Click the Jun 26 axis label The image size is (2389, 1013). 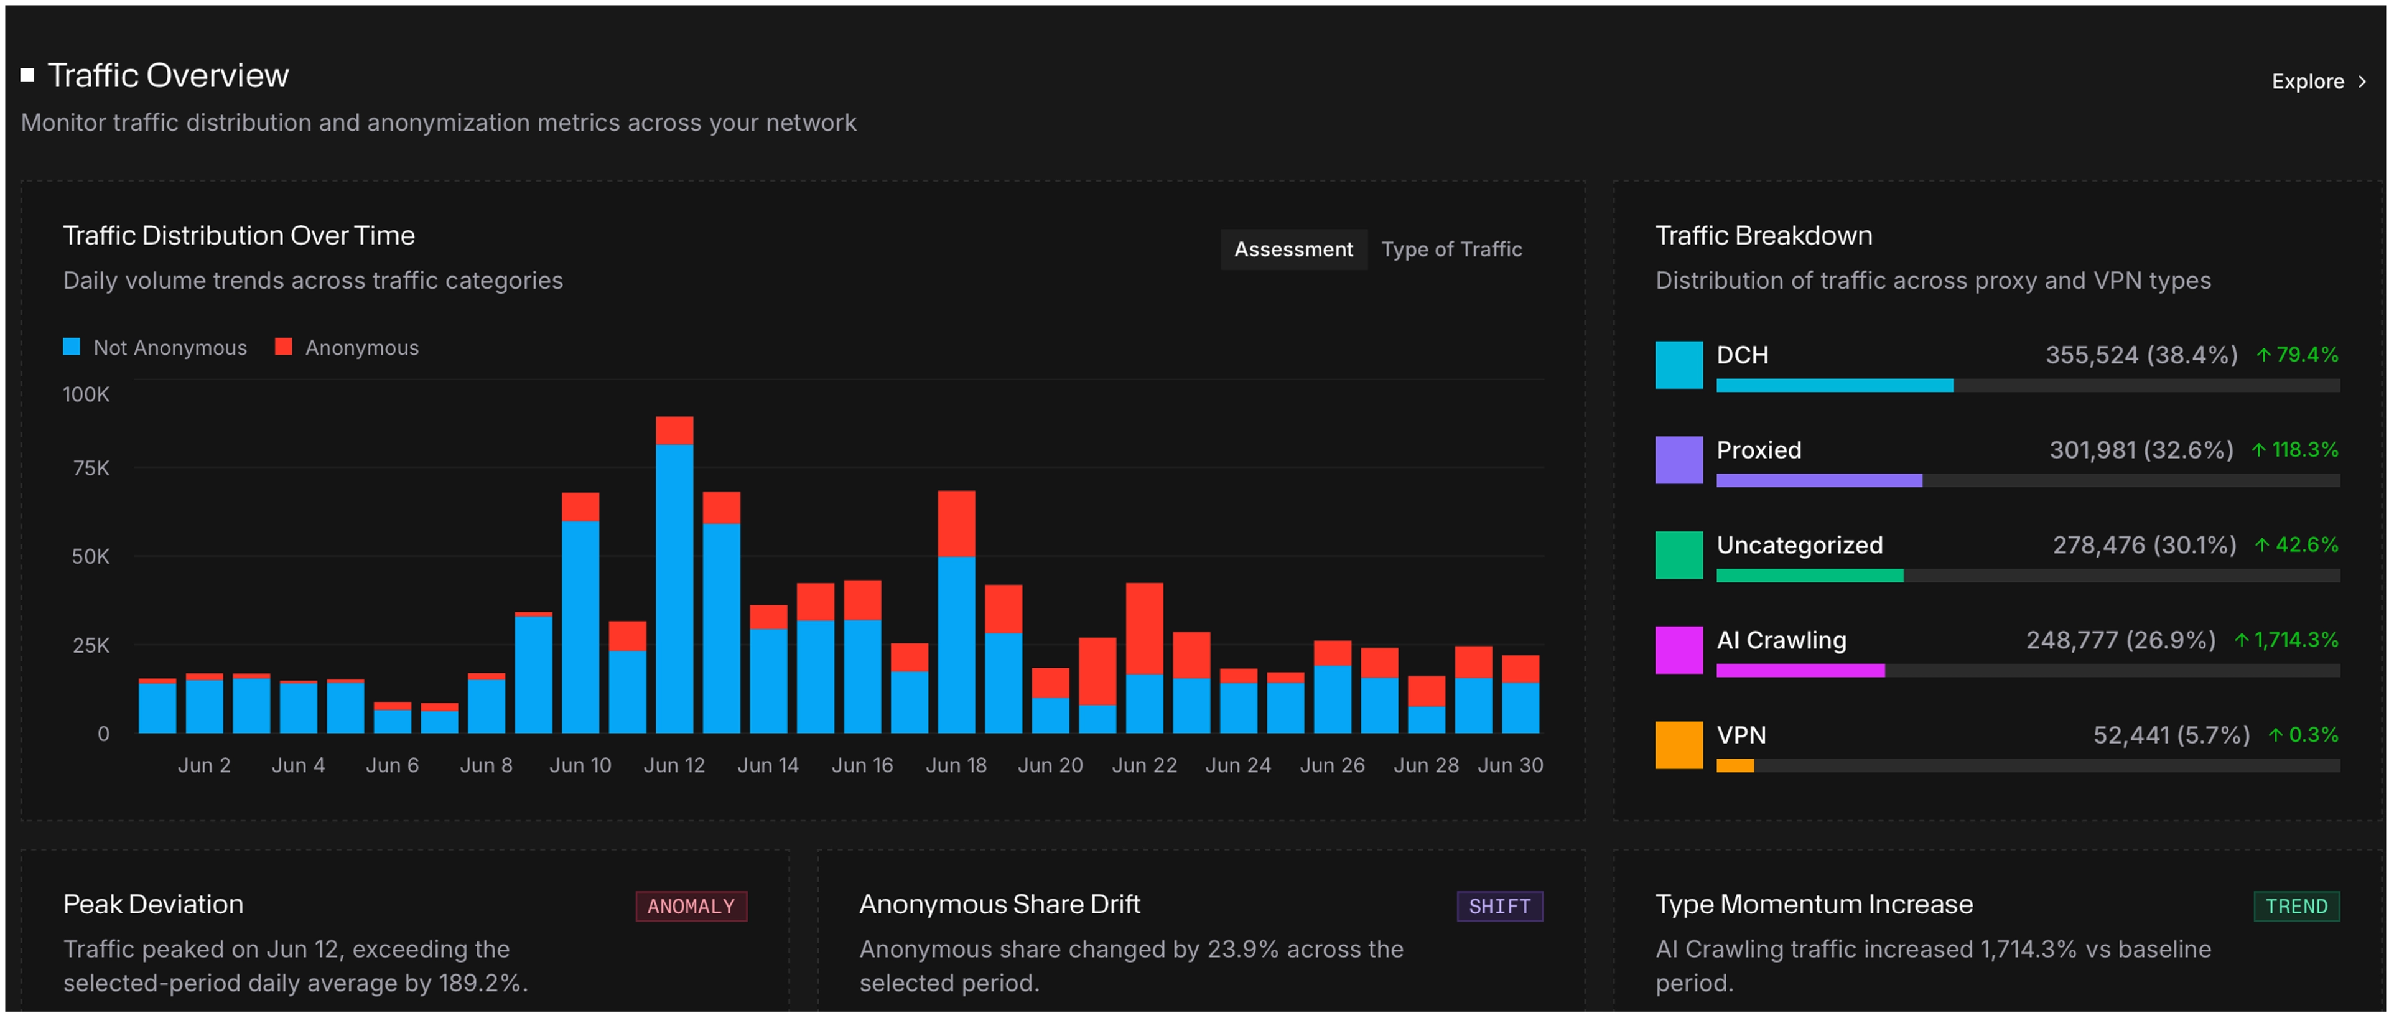tap(1332, 765)
